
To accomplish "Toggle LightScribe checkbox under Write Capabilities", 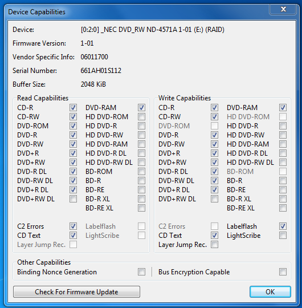I will (283, 236).
